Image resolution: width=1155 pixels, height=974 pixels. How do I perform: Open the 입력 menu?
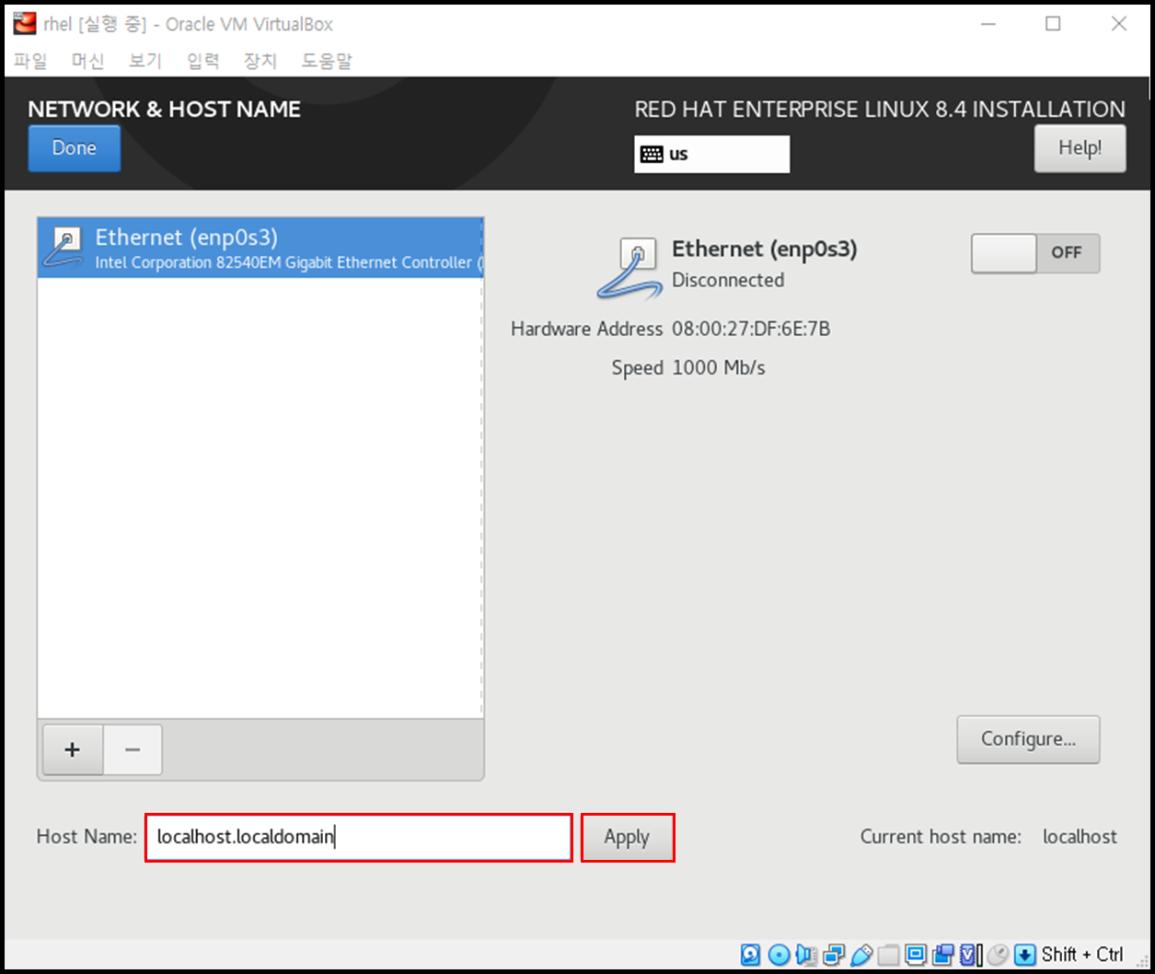click(203, 62)
